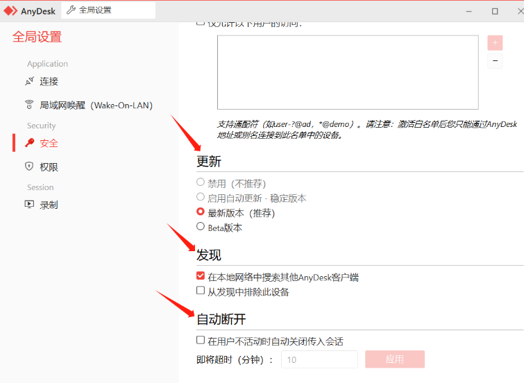
Task: Click the 发现 section heading
Action: (209, 255)
